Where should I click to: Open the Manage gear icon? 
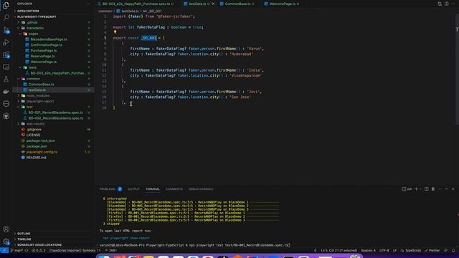[x=6, y=242]
